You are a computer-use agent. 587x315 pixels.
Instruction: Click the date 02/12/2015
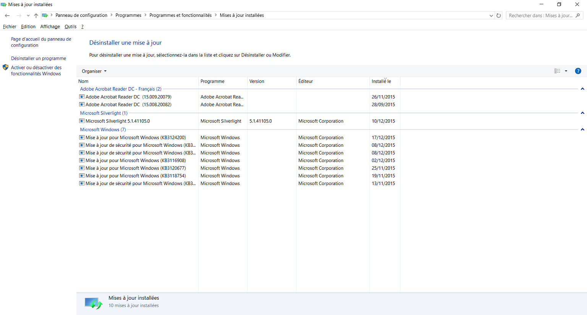pyautogui.click(x=383, y=161)
